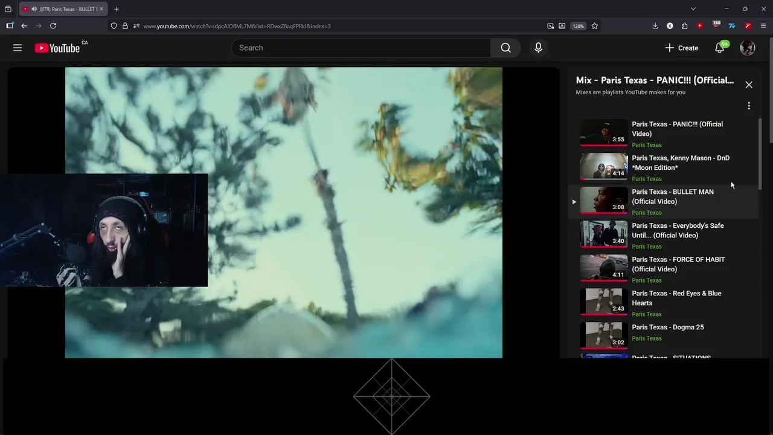
Task: Open picture-in-picture from the address bar
Action: (551, 26)
